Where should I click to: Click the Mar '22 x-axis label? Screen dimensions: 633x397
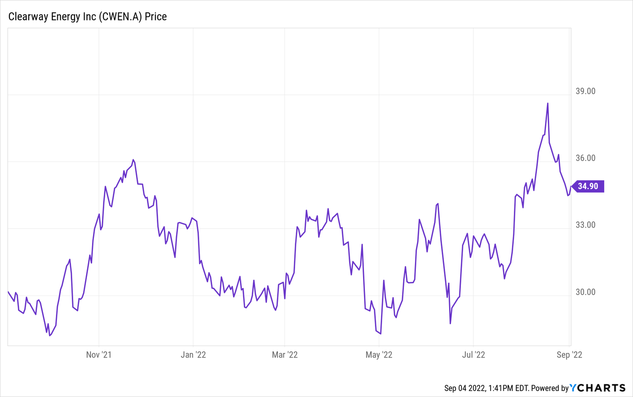point(285,354)
